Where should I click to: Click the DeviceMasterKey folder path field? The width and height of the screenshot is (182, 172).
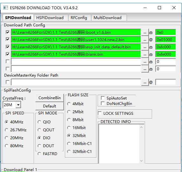(x=76, y=82)
